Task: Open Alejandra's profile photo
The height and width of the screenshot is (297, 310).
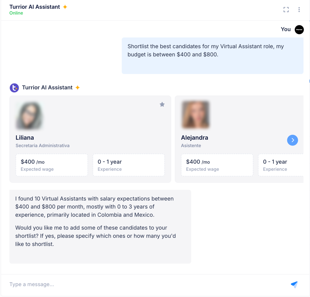Action: tap(195, 115)
